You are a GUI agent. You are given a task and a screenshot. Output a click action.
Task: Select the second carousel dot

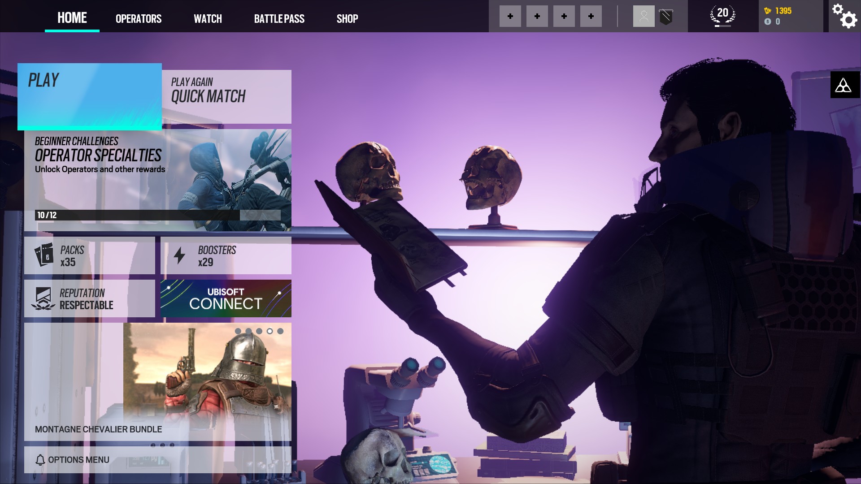[x=248, y=331]
